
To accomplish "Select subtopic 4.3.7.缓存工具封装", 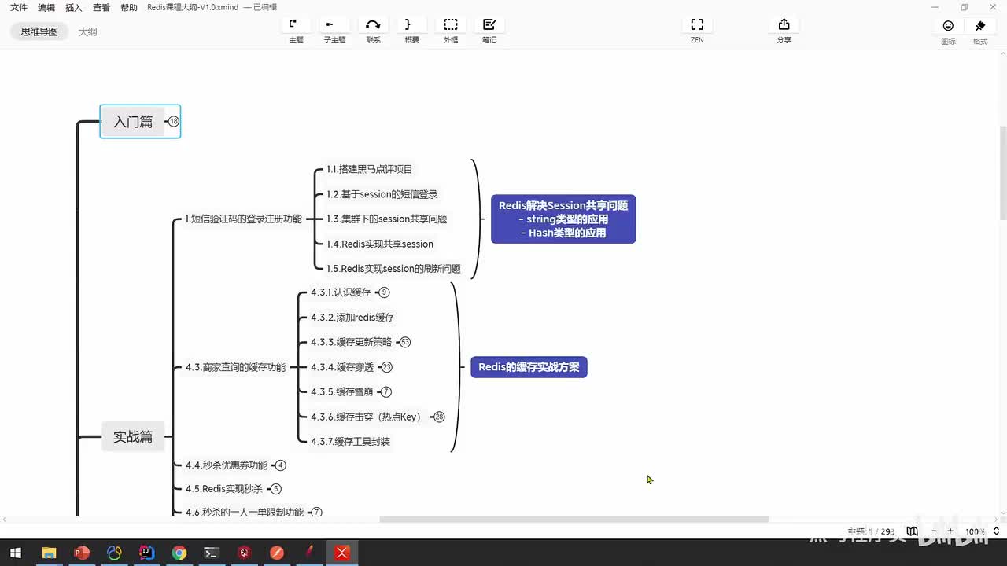I will pos(350,442).
